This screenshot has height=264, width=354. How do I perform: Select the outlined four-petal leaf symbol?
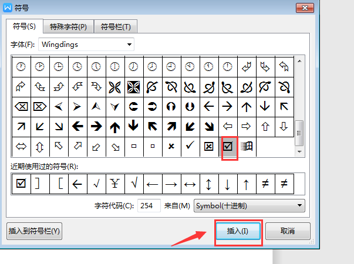[115, 87]
